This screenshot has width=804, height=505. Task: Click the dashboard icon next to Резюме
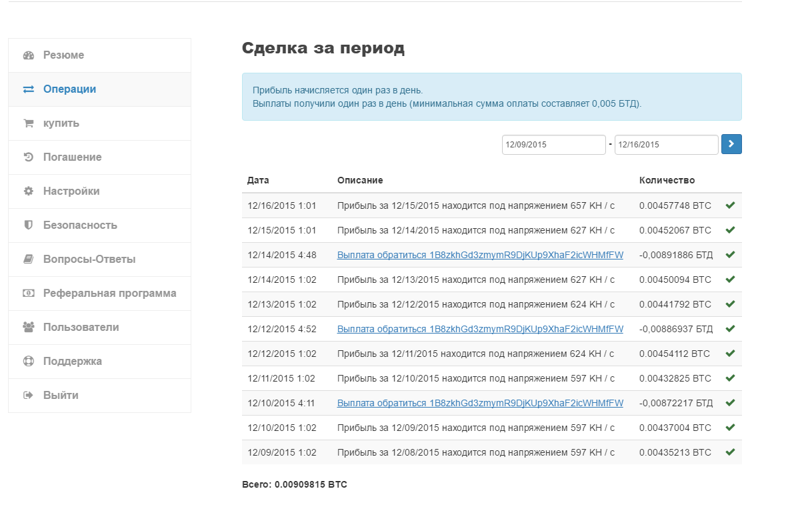click(x=28, y=55)
